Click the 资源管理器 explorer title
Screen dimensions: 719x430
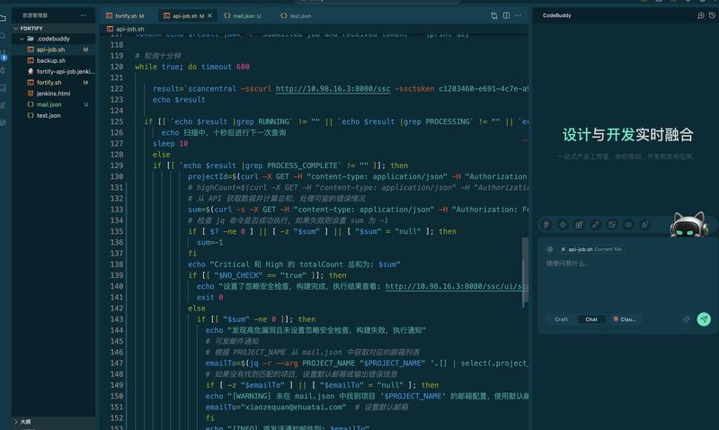[35, 15]
